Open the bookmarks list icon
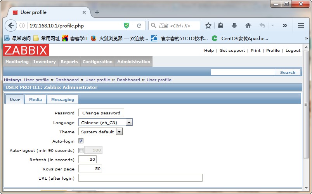Viewport: 312px width, 194px height. pos(220,26)
